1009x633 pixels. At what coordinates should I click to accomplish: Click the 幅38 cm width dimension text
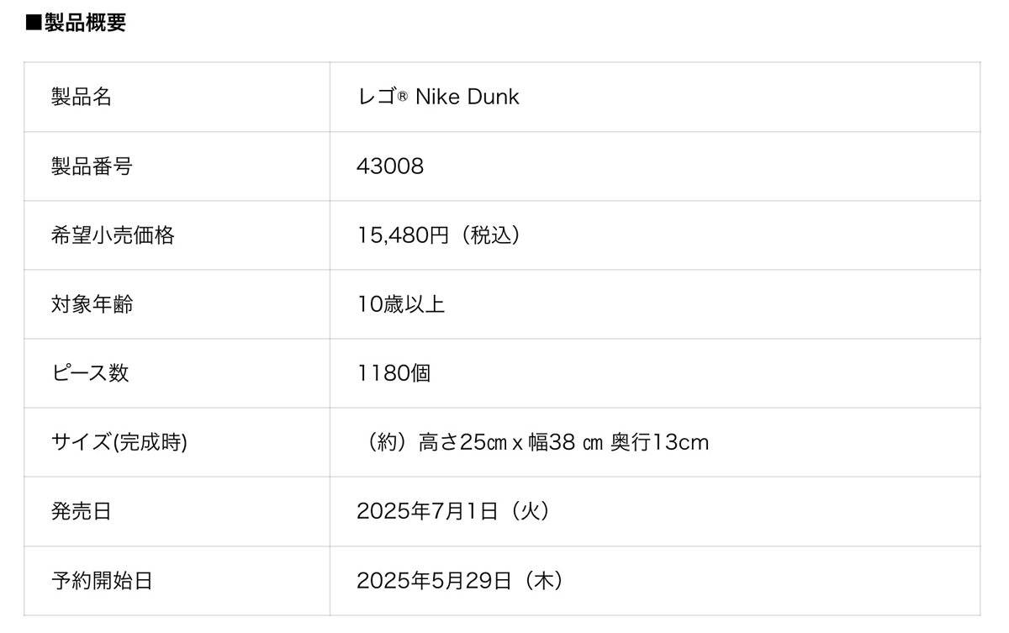[565, 442]
